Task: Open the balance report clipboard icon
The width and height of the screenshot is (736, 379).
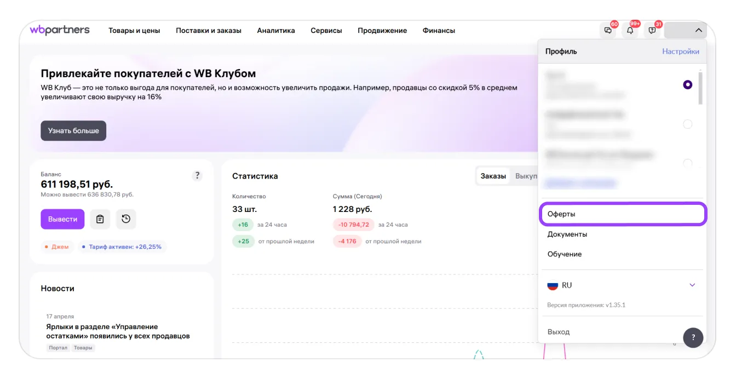Action: 100,219
